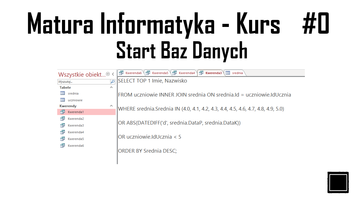Switch to the Kwerenda5 tab

(158, 73)
